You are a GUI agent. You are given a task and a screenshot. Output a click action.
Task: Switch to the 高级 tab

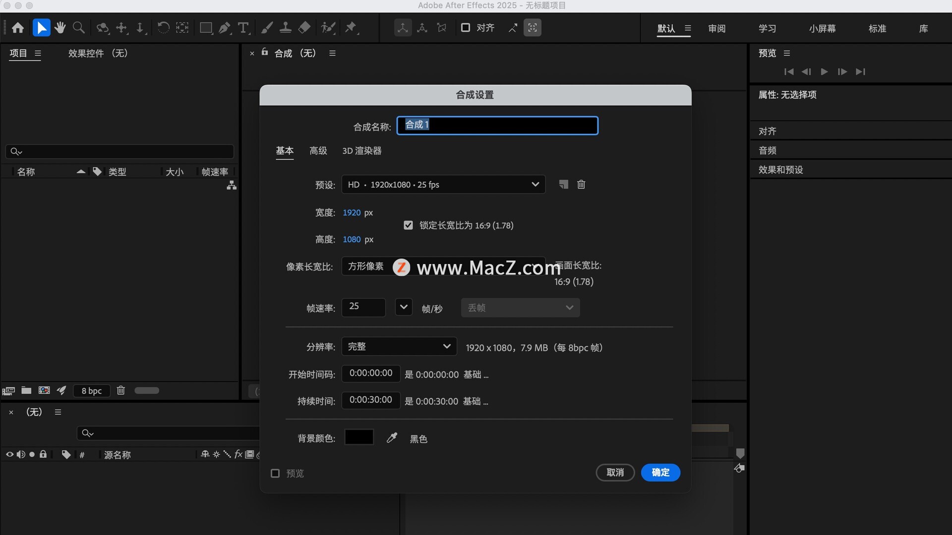pyautogui.click(x=318, y=151)
